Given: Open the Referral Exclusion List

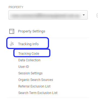Looking at the screenshot, I should click(x=34, y=86).
